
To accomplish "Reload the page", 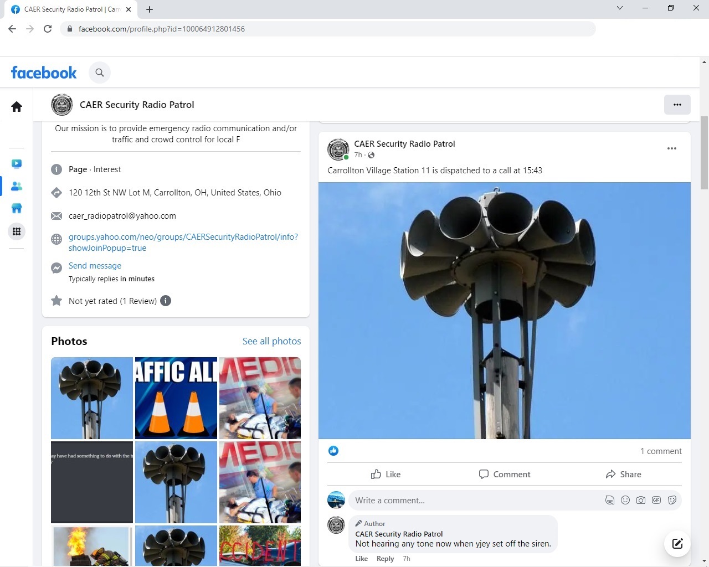I will click(x=48, y=29).
